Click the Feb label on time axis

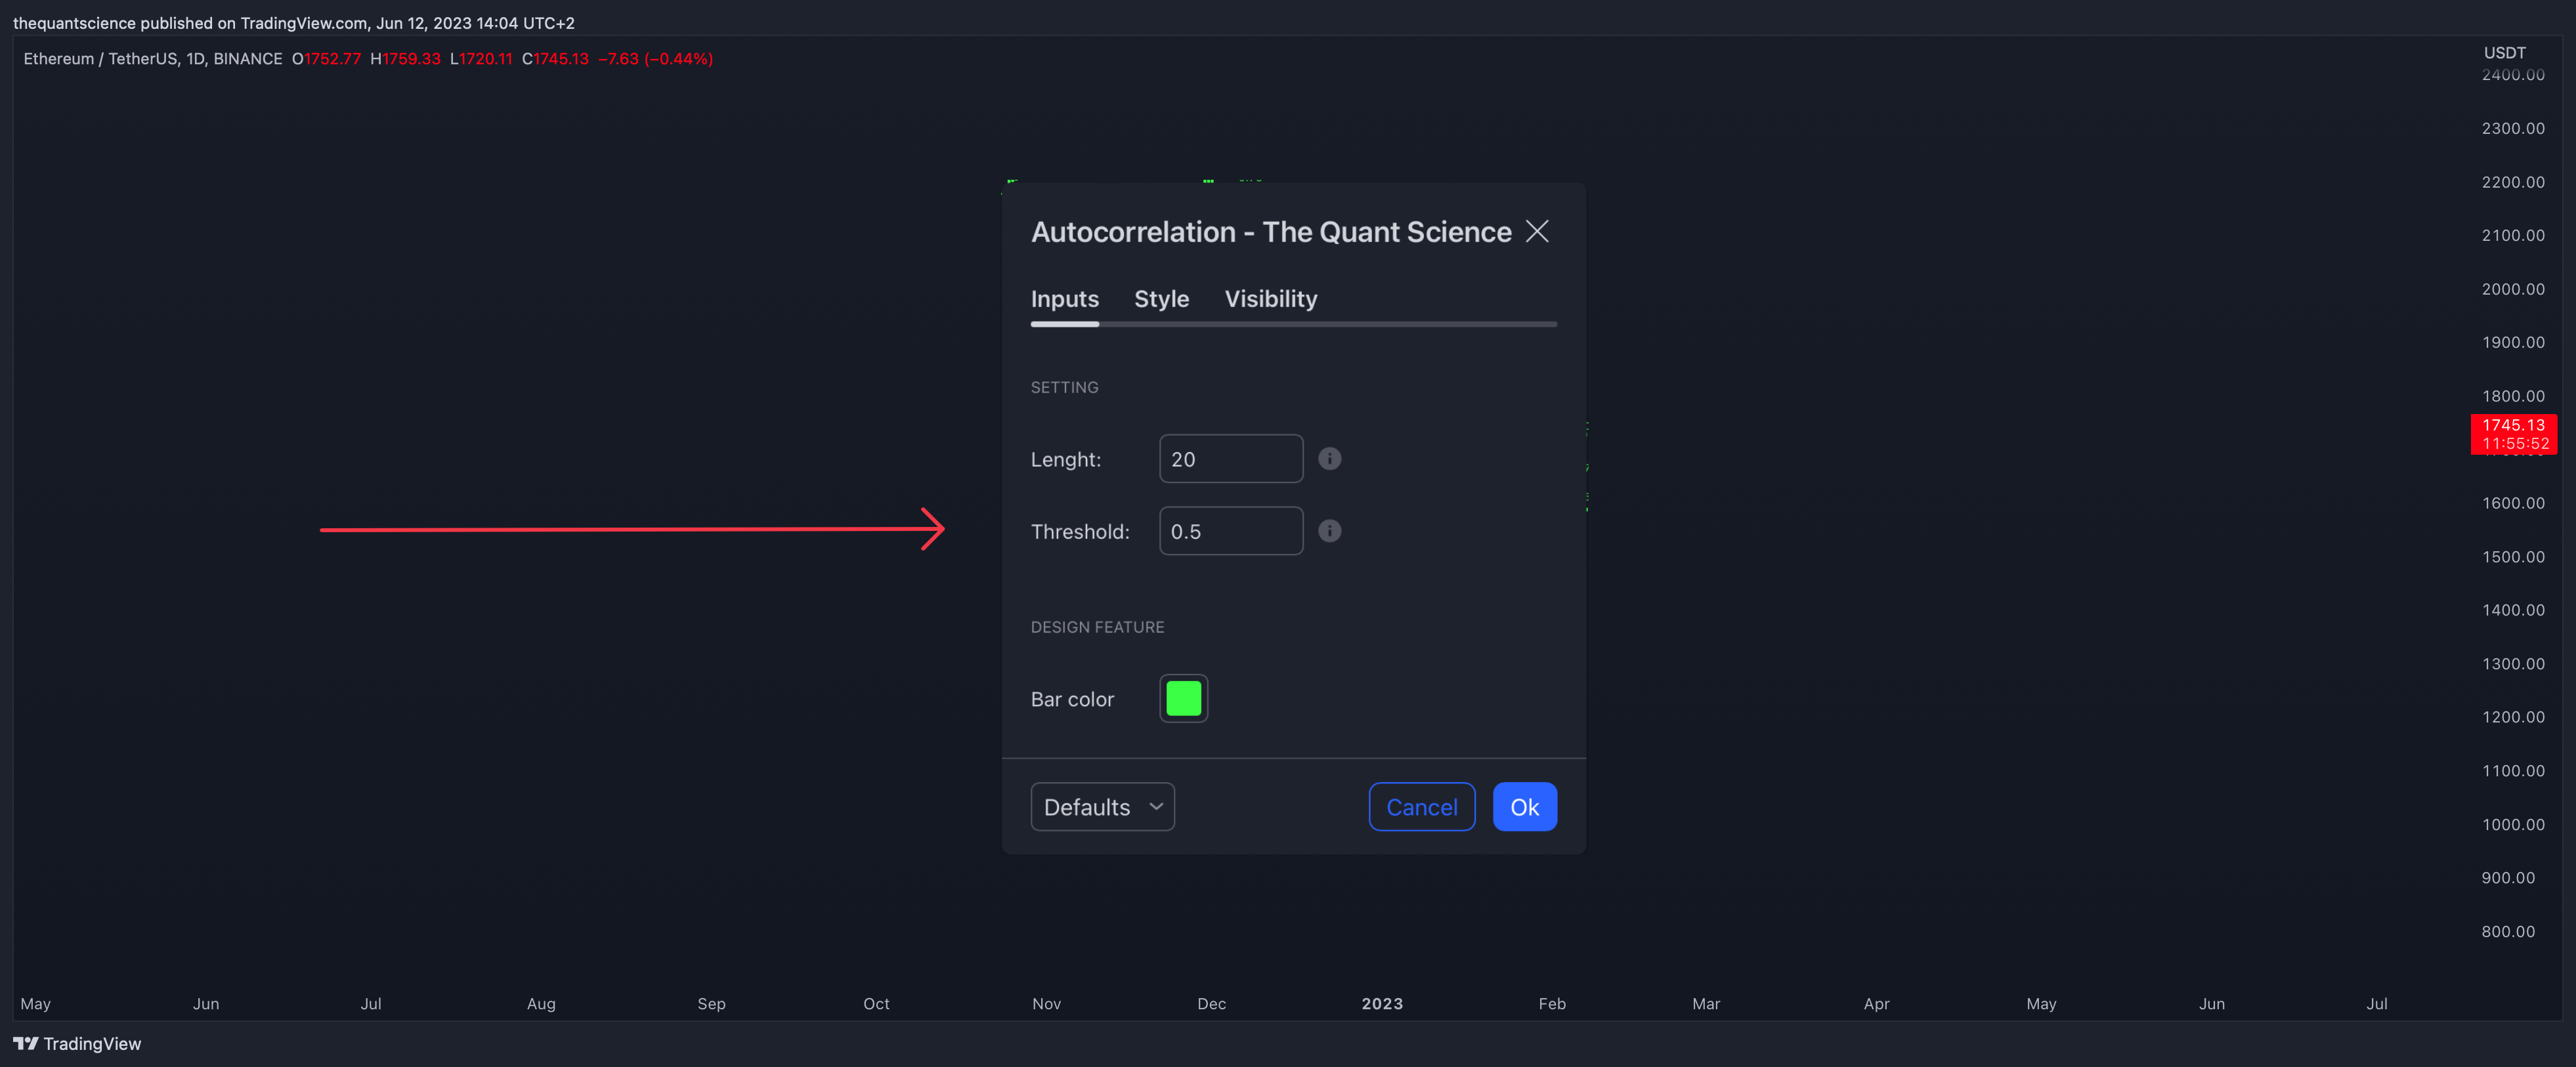(x=1552, y=1004)
